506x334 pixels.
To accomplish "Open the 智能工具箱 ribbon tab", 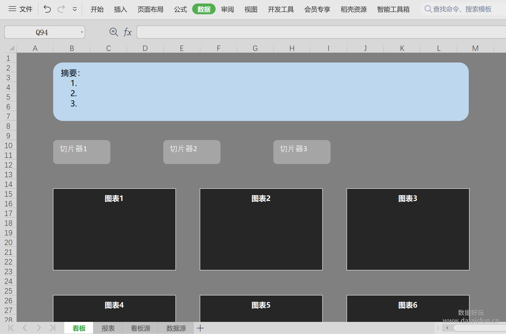I will click(x=393, y=9).
